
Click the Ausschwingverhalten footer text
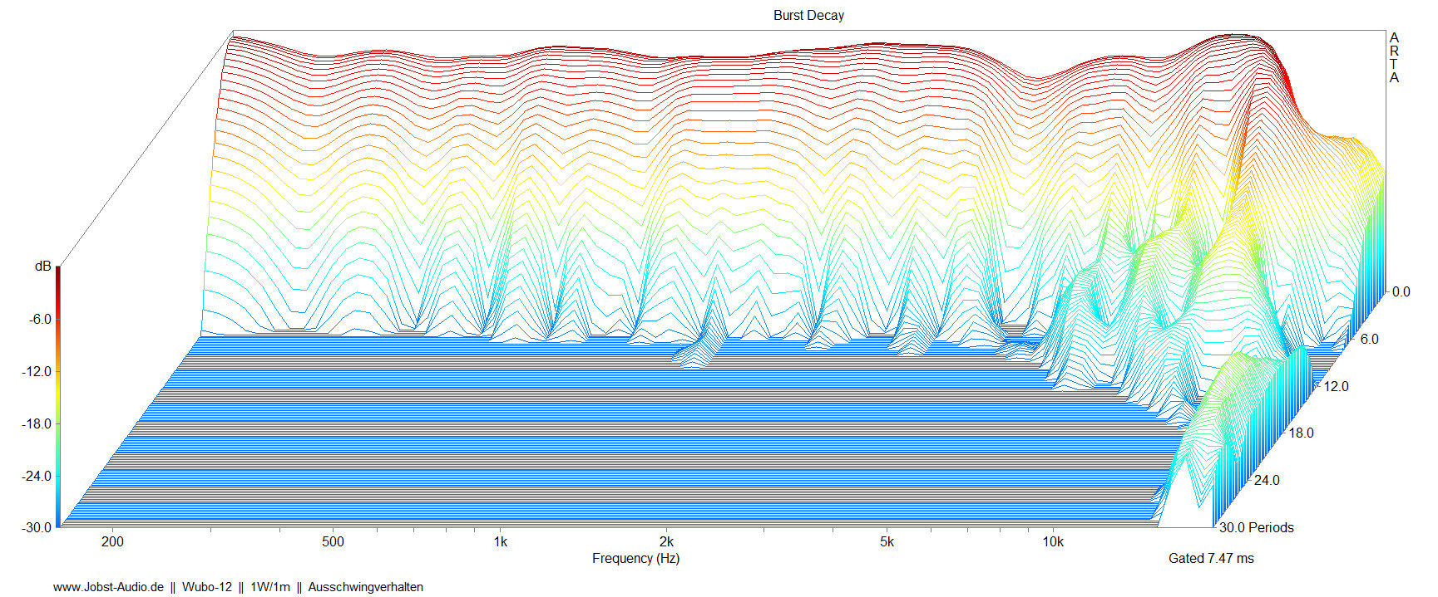click(x=365, y=587)
